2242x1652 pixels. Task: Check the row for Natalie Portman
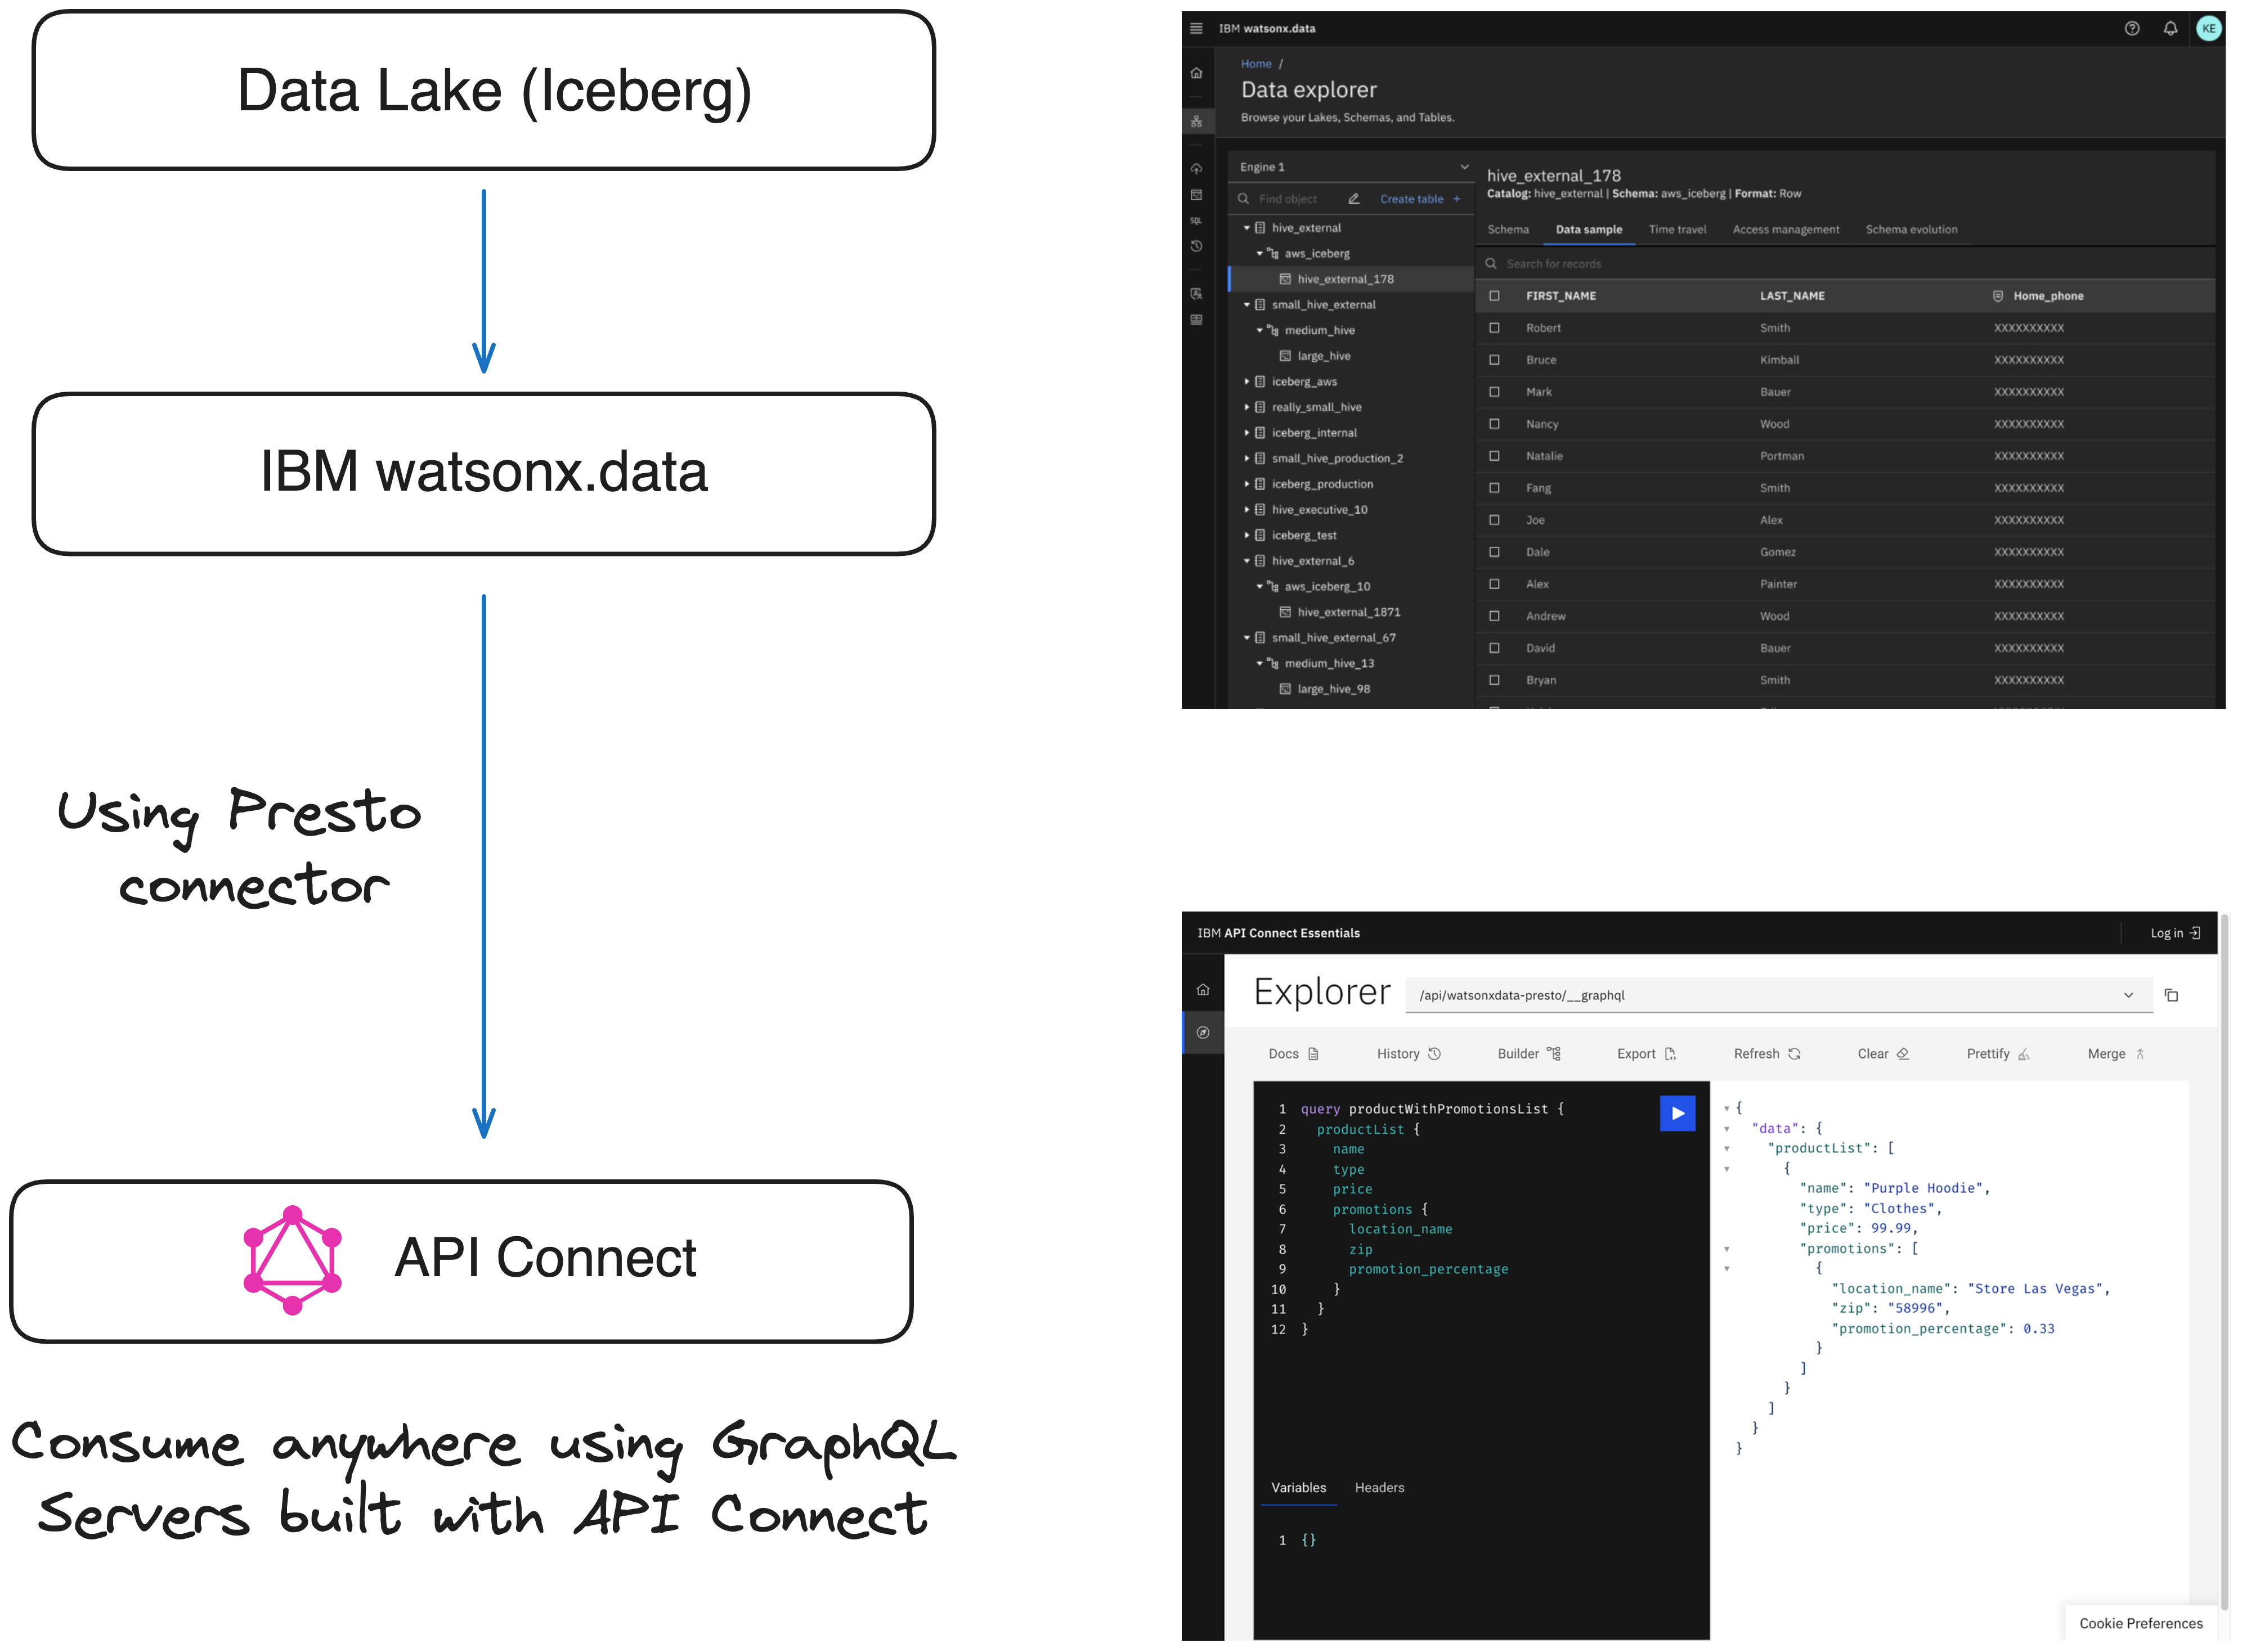(1494, 456)
